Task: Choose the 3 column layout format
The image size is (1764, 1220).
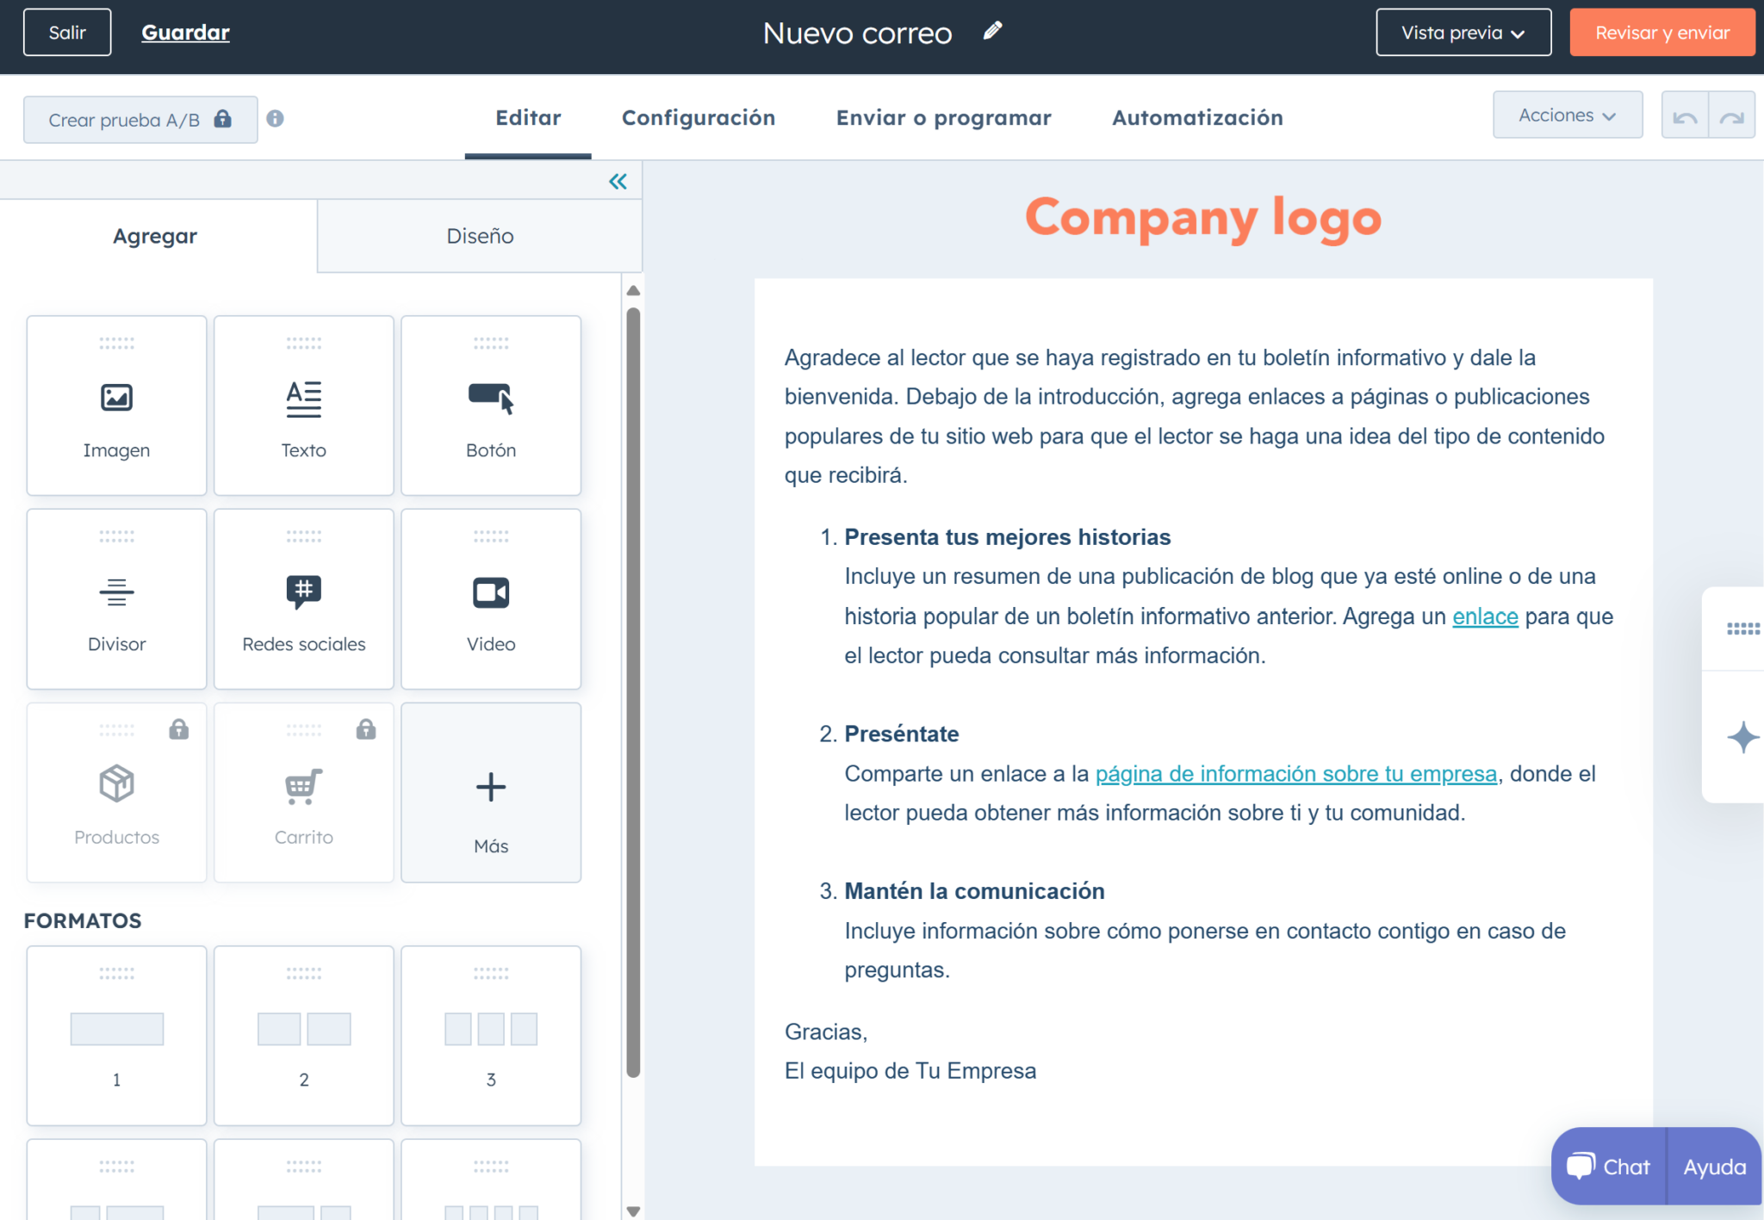Action: [491, 1036]
